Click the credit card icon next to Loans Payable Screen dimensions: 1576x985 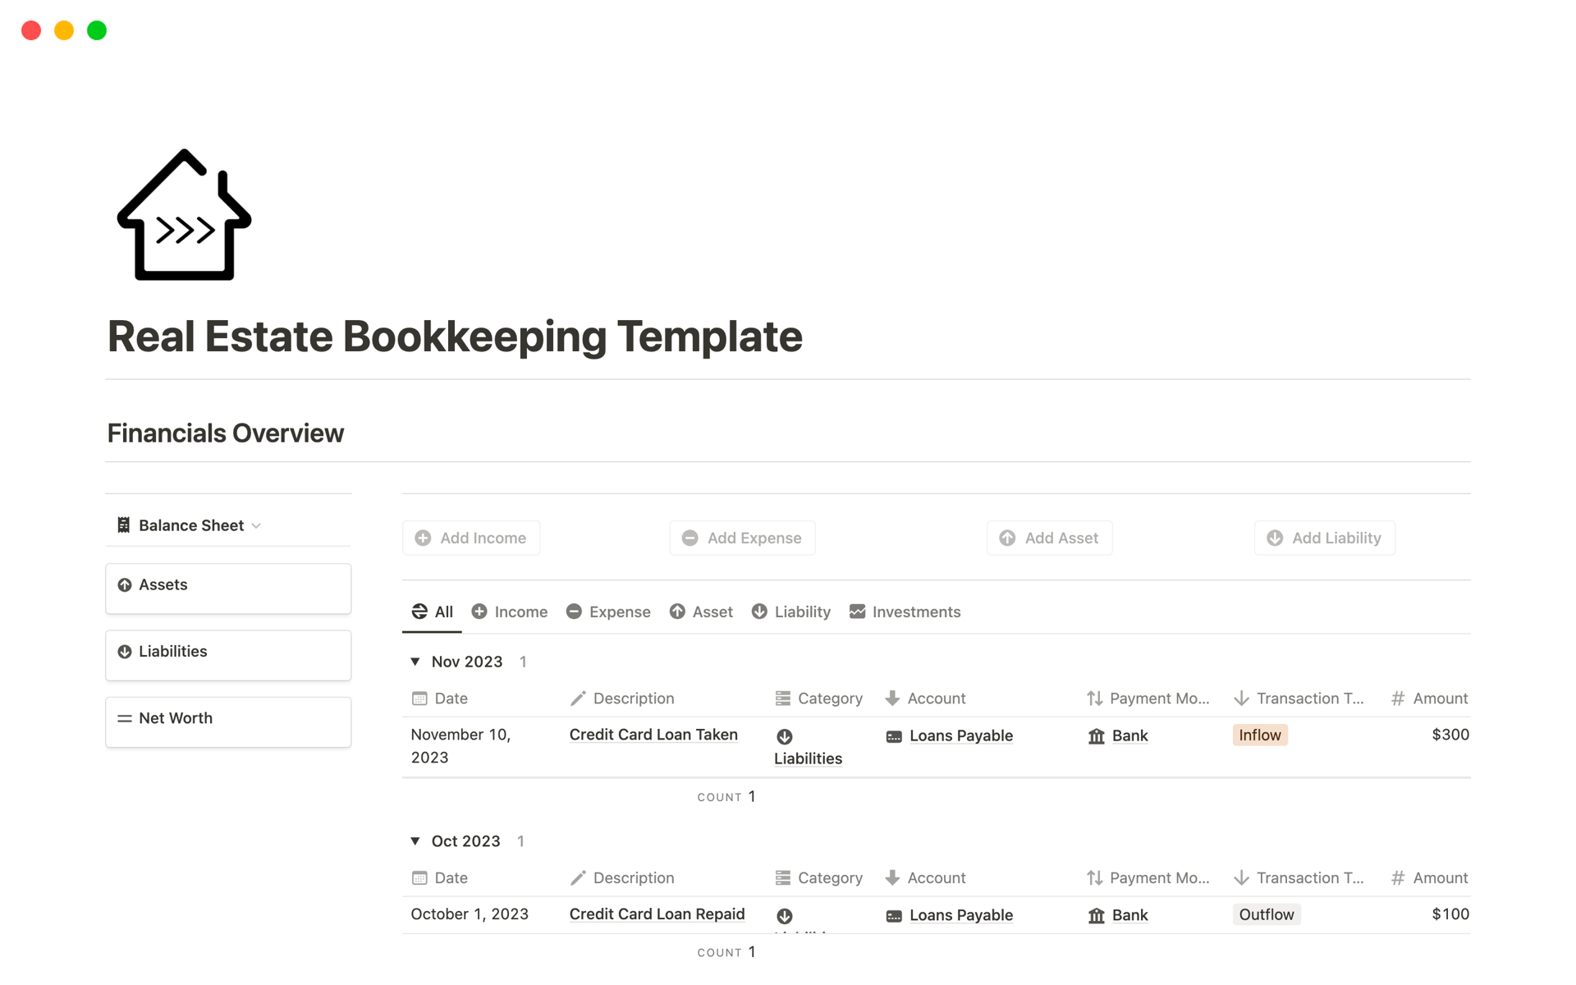(x=893, y=736)
